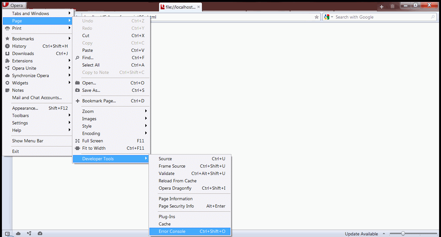Choose Page Information entry
441x237 pixels.
tap(190, 199)
